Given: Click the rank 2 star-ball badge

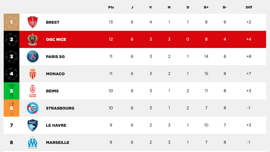Looking at the screenshot, I should click(11, 39).
